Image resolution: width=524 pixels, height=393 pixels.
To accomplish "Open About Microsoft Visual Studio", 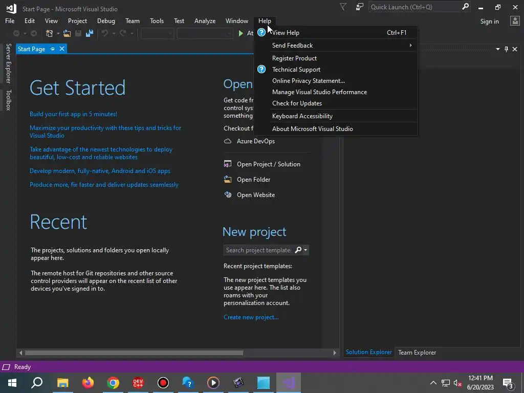I will pyautogui.click(x=336, y=128).
